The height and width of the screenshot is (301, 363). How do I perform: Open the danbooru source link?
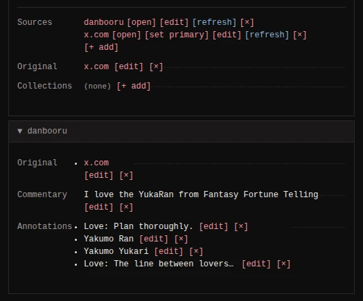(x=104, y=22)
